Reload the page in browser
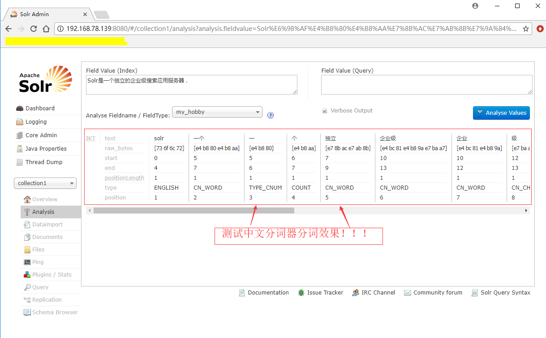546x338 pixels. (34, 29)
